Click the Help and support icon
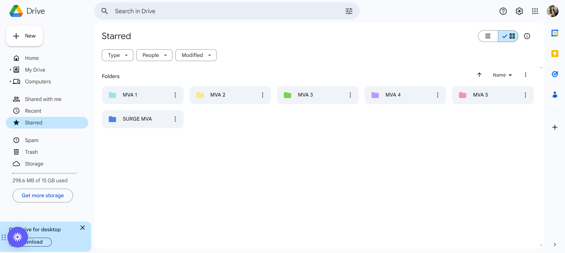Viewport: 565px width, 253px height. coord(503,11)
